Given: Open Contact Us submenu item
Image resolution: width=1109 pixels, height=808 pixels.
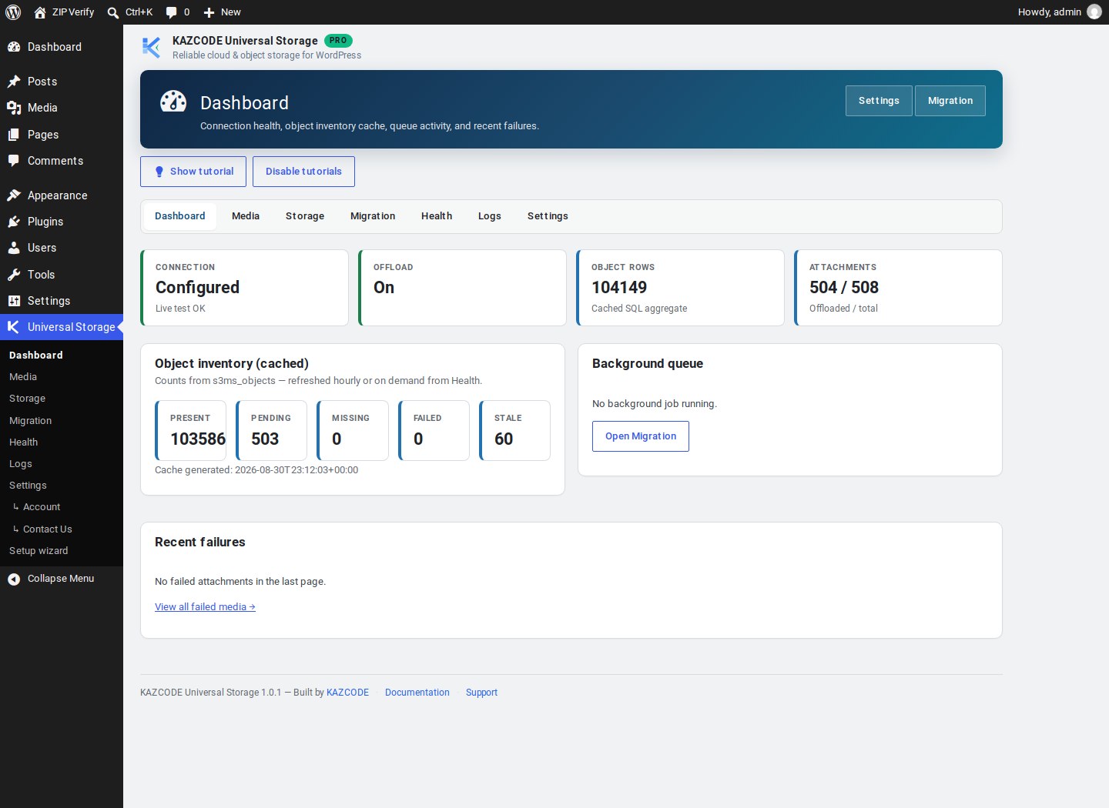Looking at the screenshot, I should 62,529.
